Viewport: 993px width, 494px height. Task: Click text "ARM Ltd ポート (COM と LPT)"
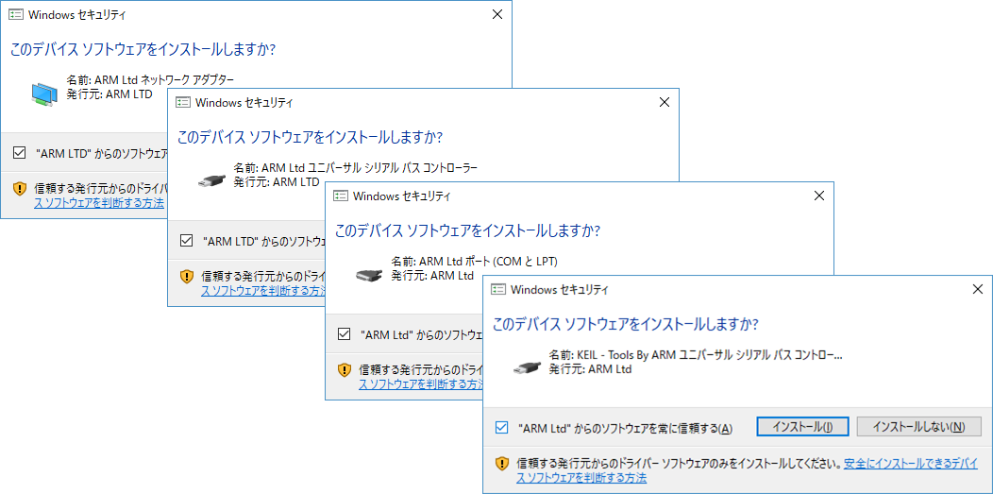point(488,262)
